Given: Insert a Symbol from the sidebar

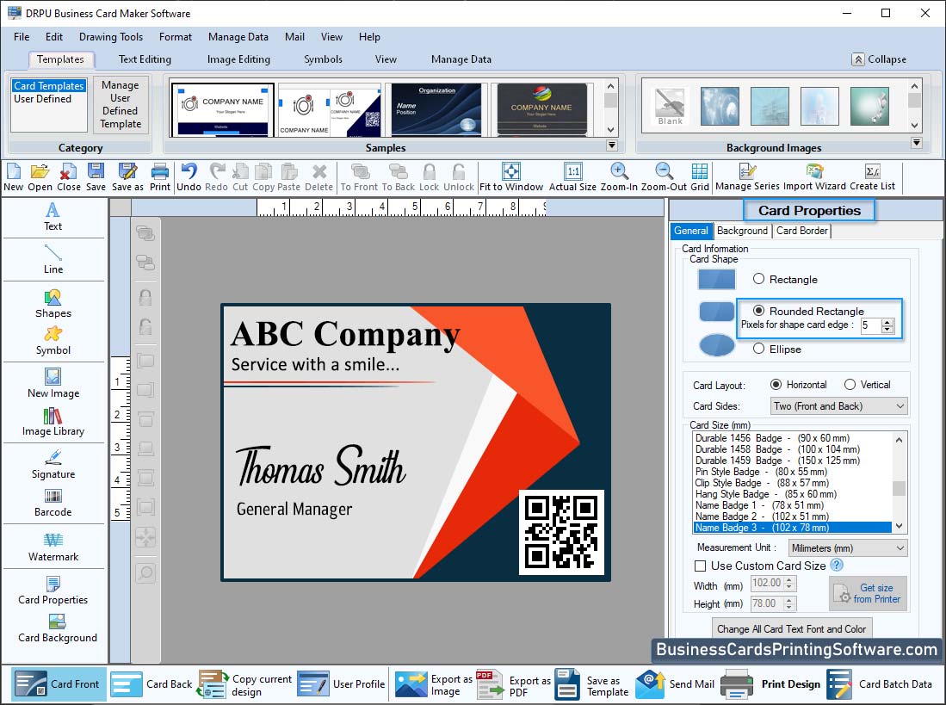Looking at the screenshot, I should 53,342.
